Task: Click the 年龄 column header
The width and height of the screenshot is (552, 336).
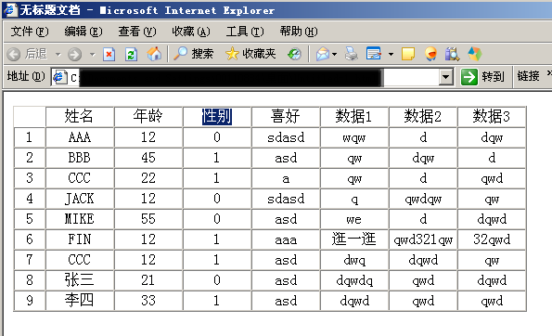Action: coord(148,116)
